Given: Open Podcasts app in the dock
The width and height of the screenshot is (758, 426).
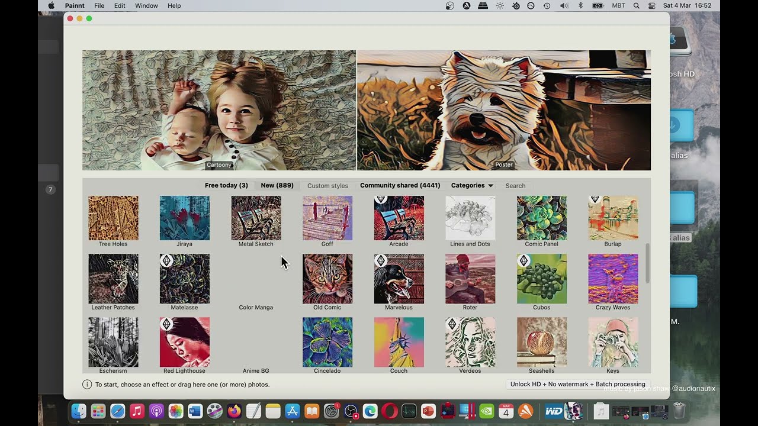Looking at the screenshot, I should [x=156, y=411].
